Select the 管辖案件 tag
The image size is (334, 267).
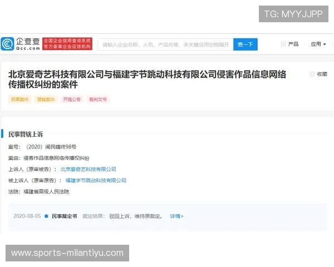tap(46, 100)
